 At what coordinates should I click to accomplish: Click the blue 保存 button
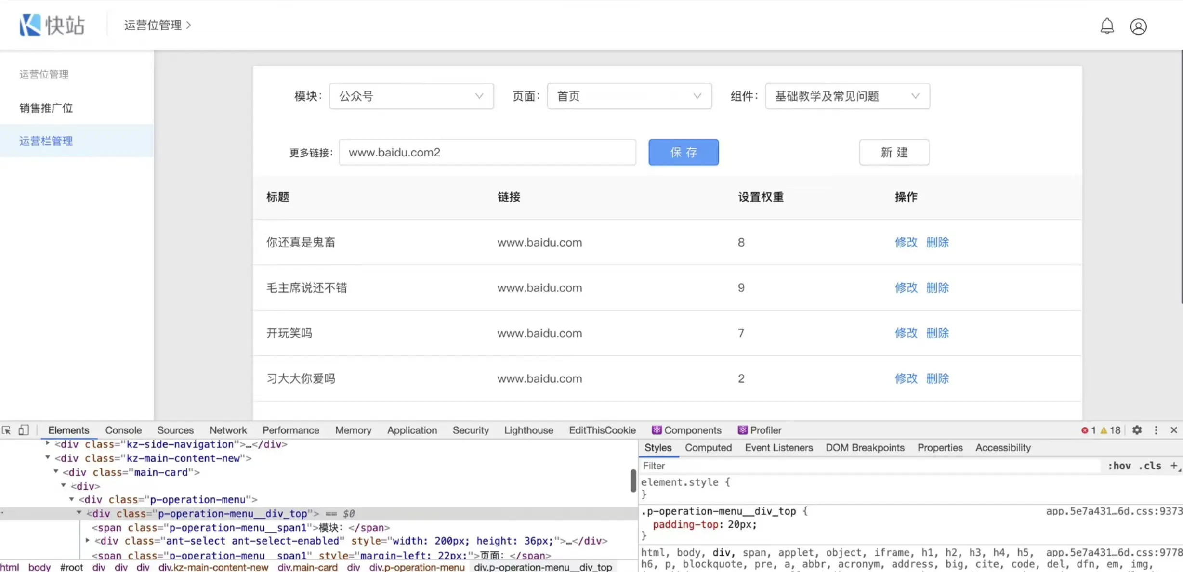click(x=683, y=152)
